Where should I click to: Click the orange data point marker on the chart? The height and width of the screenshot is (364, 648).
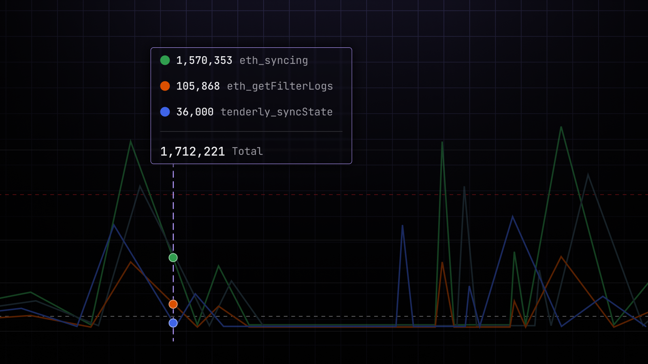click(173, 304)
